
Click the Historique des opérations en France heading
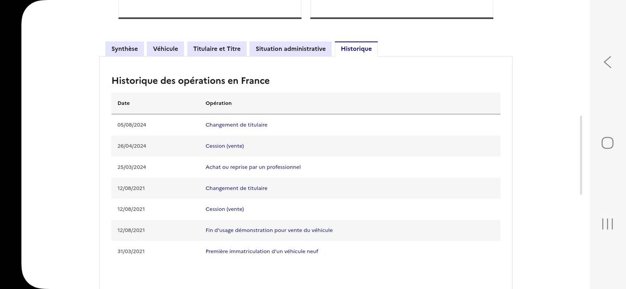pos(190,81)
